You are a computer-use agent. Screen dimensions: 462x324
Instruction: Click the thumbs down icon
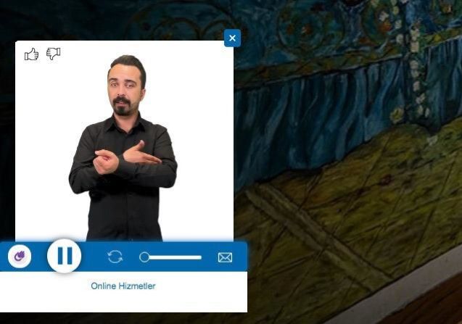(x=54, y=54)
